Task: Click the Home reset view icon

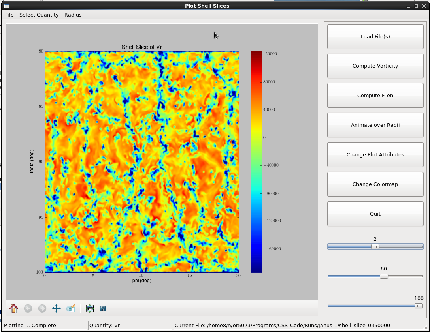Action: click(x=14, y=308)
